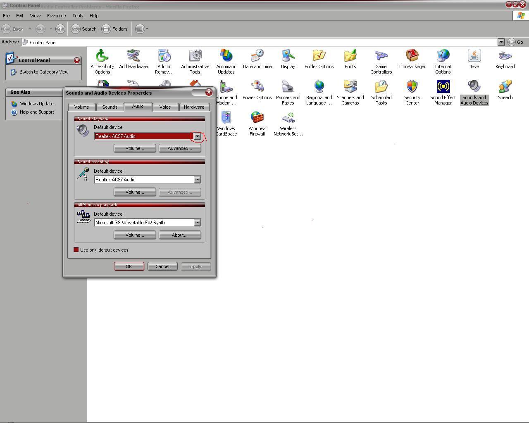
Task: Open the Address bar dropdown arrow
Action: (501, 42)
